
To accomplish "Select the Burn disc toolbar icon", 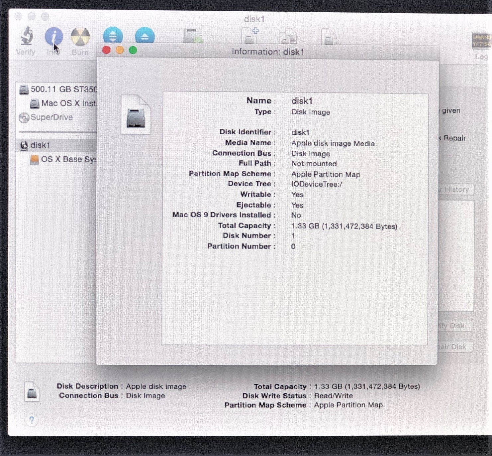I will click(x=80, y=36).
